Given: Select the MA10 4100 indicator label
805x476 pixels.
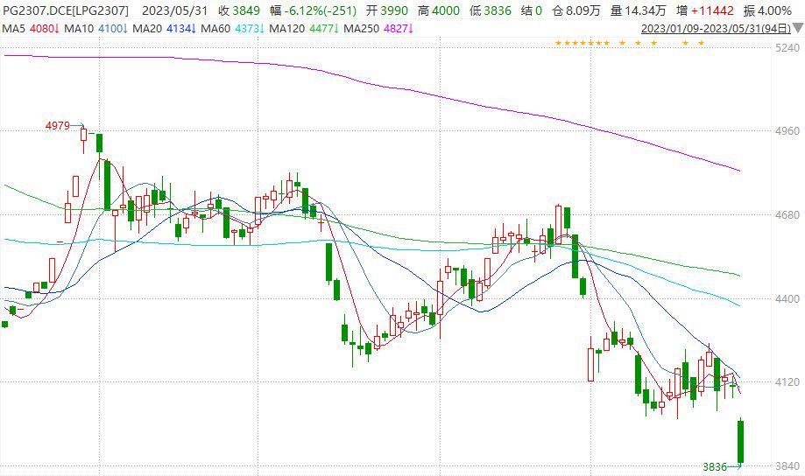Looking at the screenshot, I should [x=95, y=29].
